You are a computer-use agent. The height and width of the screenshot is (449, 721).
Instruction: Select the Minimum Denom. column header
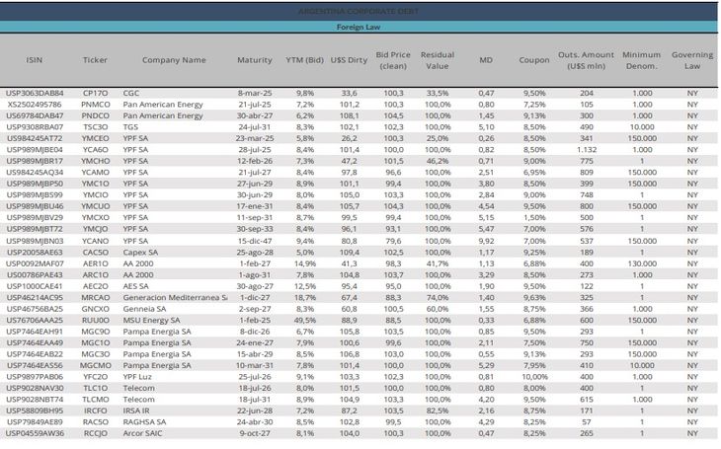(x=642, y=59)
